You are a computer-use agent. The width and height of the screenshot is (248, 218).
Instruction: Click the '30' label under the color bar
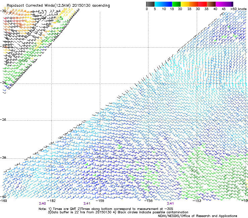click(x=198, y=9)
